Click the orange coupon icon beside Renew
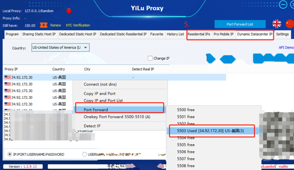The image size is (294, 170). (x=44, y=25)
